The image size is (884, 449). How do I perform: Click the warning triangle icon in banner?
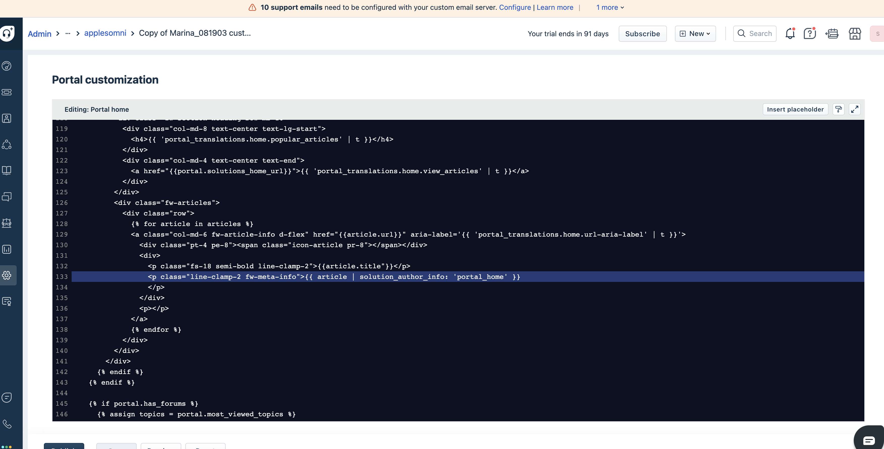click(x=252, y=8)
